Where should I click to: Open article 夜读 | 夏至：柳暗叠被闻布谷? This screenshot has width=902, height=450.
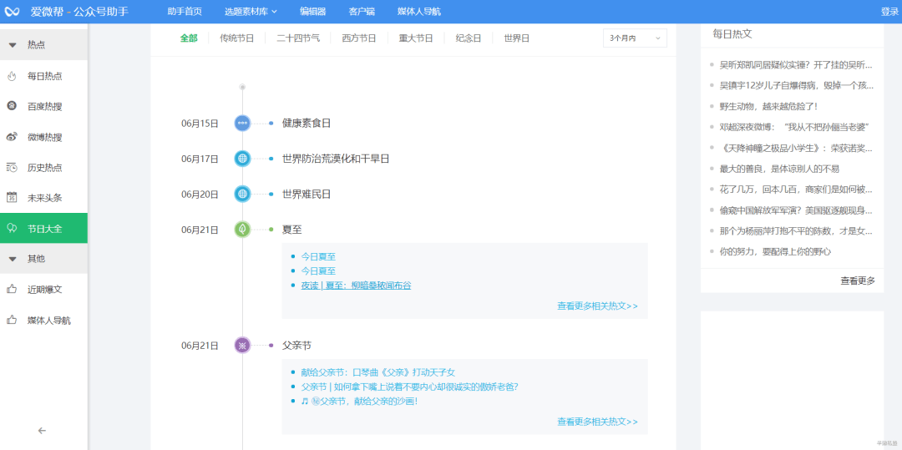click(356, 286)
